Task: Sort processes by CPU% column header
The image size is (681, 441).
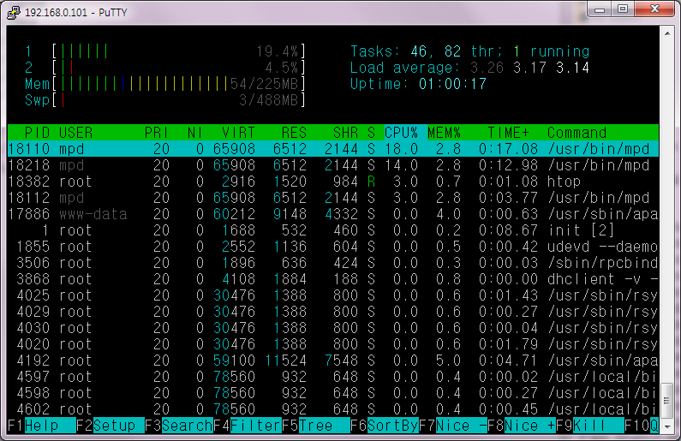Action: point(400,133)
